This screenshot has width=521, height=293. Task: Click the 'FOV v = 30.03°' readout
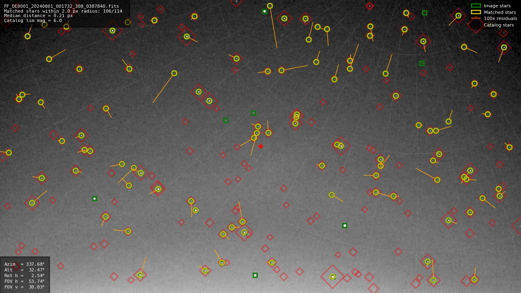point(24,287)
